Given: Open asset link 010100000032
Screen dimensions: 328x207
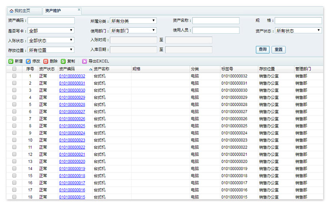Looking at the screenshot, I should tap(72, 76).
